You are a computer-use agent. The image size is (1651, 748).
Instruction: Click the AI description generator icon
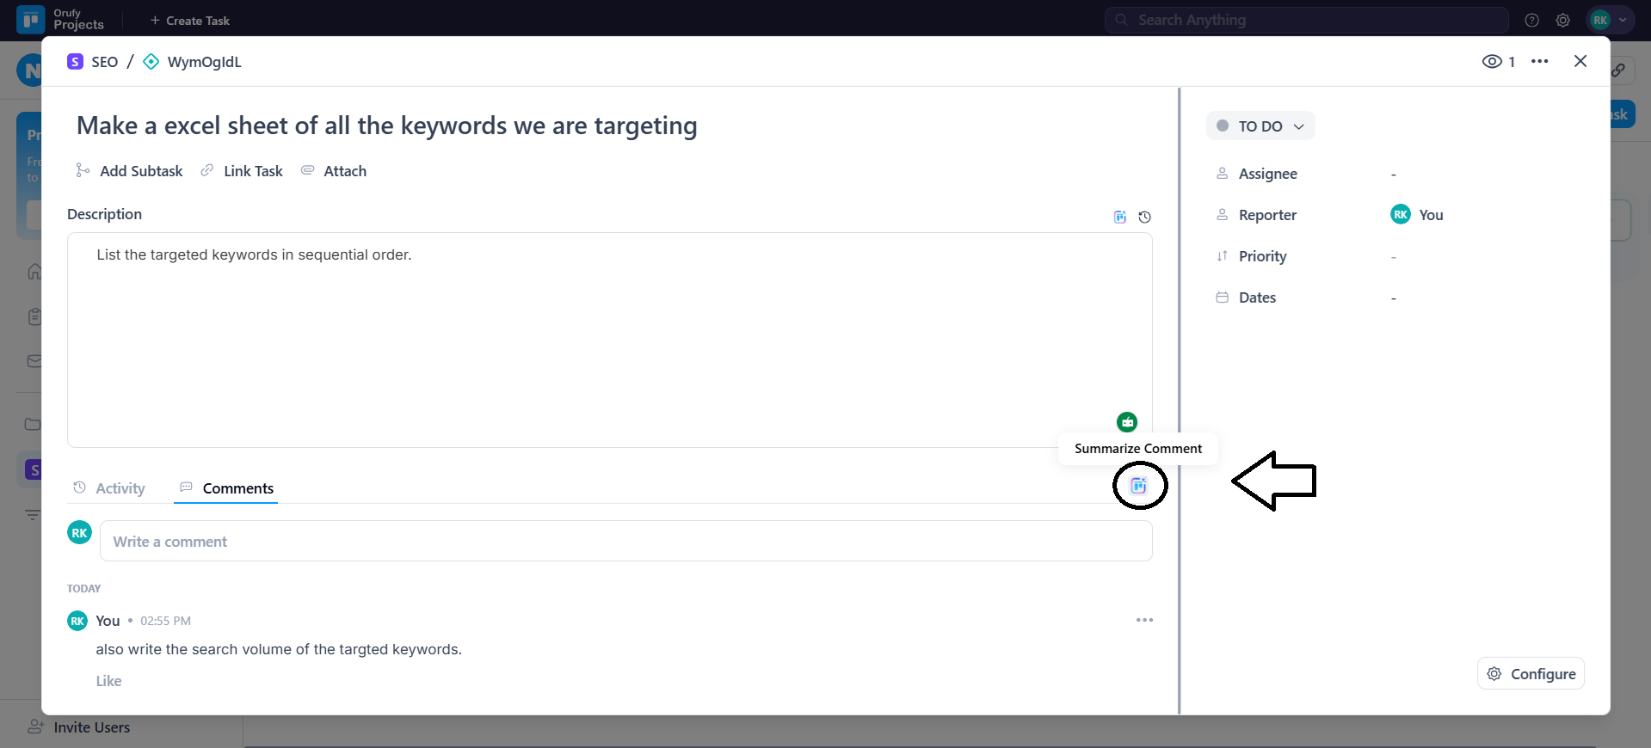coord(1119,217)
